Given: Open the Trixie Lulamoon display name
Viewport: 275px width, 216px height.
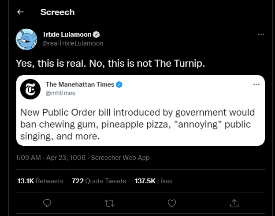Looking at the screenshot, I should point(66,34).
